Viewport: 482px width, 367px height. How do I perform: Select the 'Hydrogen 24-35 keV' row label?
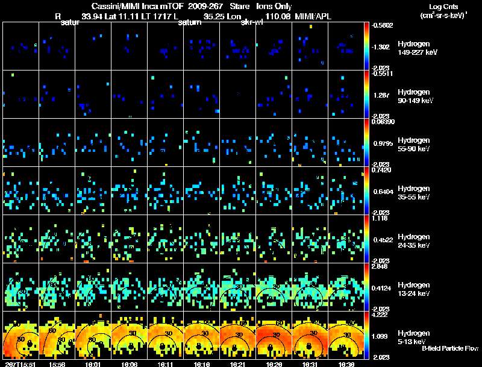pos(414,241)
